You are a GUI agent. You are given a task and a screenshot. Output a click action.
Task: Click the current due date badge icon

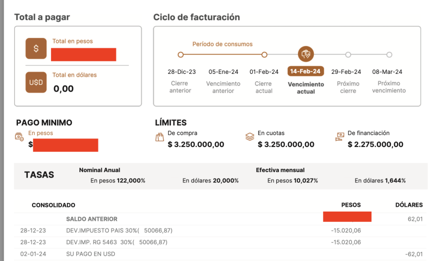[306, 54]
